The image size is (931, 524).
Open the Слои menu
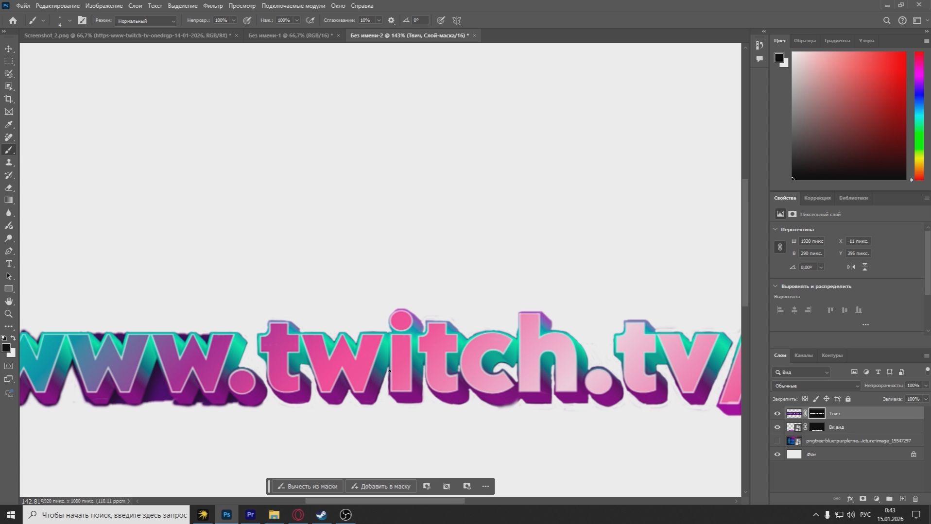135,6
